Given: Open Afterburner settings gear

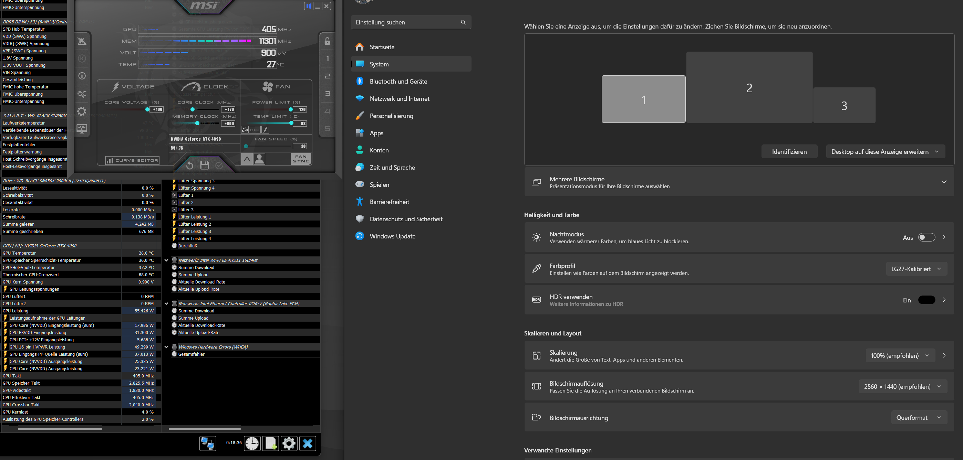Looking at the screenshot, I should 82,111.
